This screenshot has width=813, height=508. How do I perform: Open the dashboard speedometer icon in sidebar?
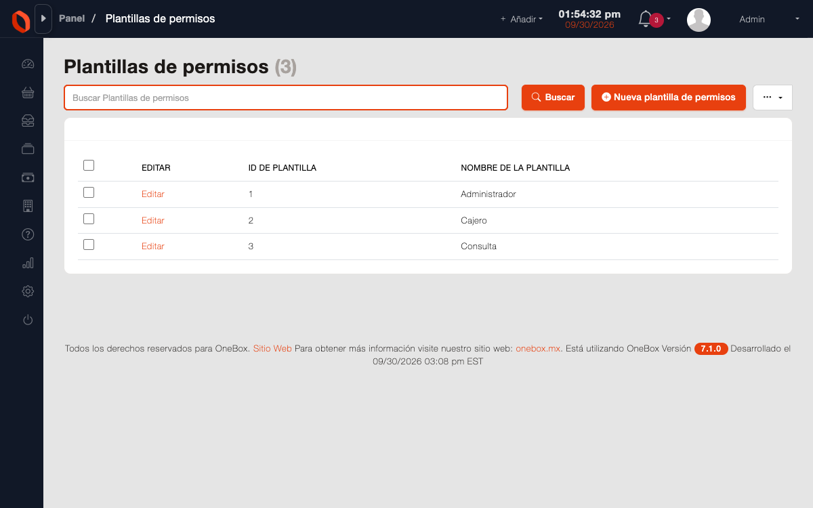28,64
